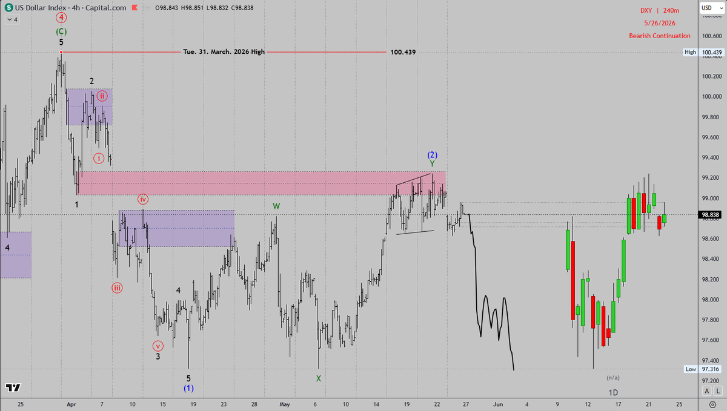Select the blue (1) wave label
727x411 pixels.
tap(189, 388)
